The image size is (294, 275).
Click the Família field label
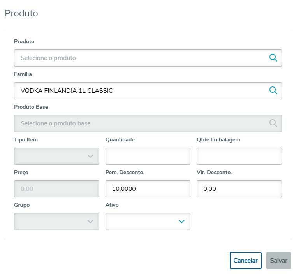[23, 74]
